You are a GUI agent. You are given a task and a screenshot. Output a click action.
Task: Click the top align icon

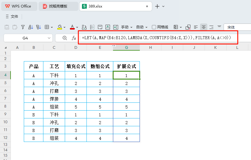[219, 27]
